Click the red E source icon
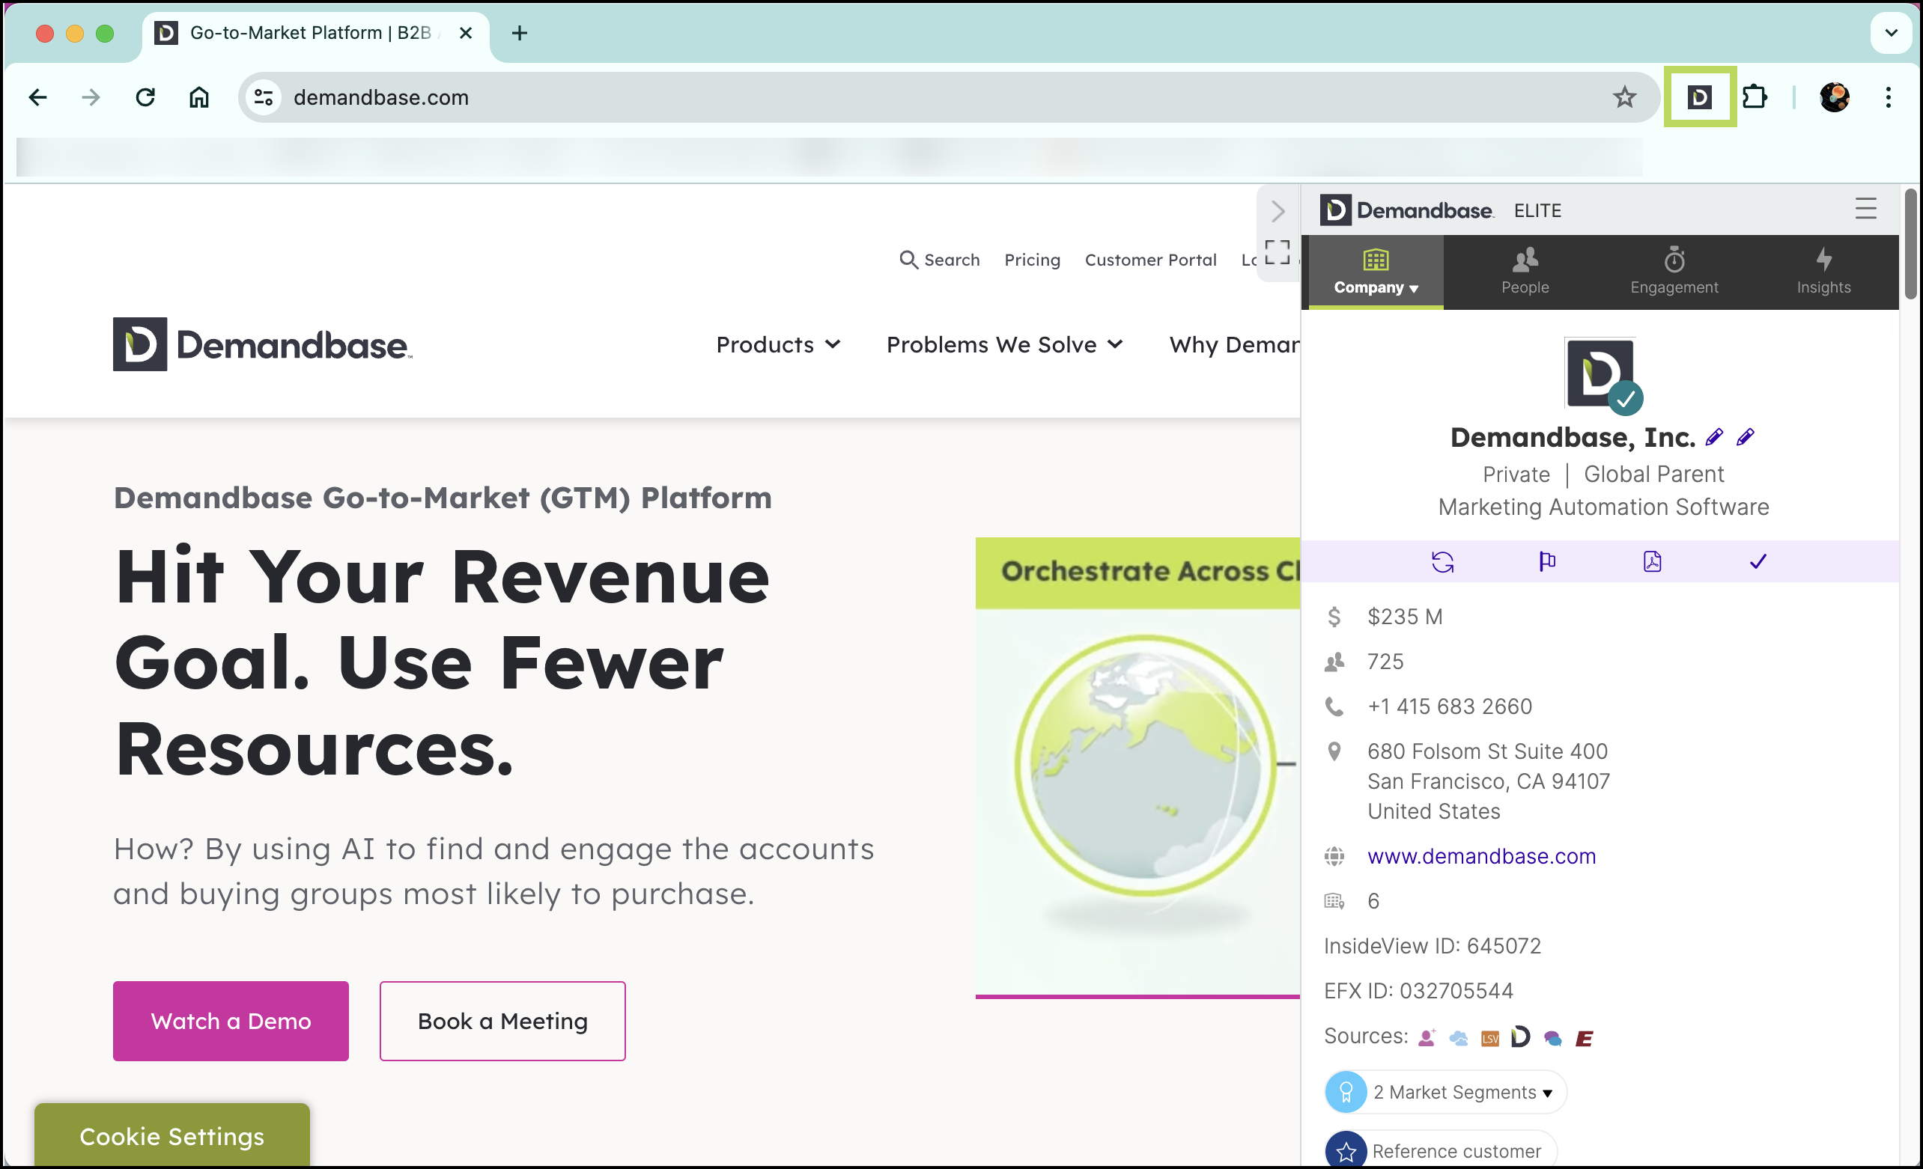The image size is (1923, 1169). (1585, 1039)
